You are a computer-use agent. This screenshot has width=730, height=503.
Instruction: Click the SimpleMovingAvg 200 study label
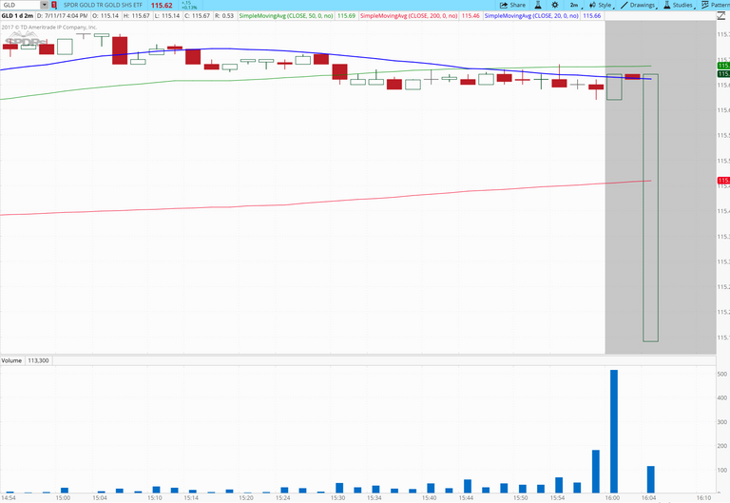point(409,16)
